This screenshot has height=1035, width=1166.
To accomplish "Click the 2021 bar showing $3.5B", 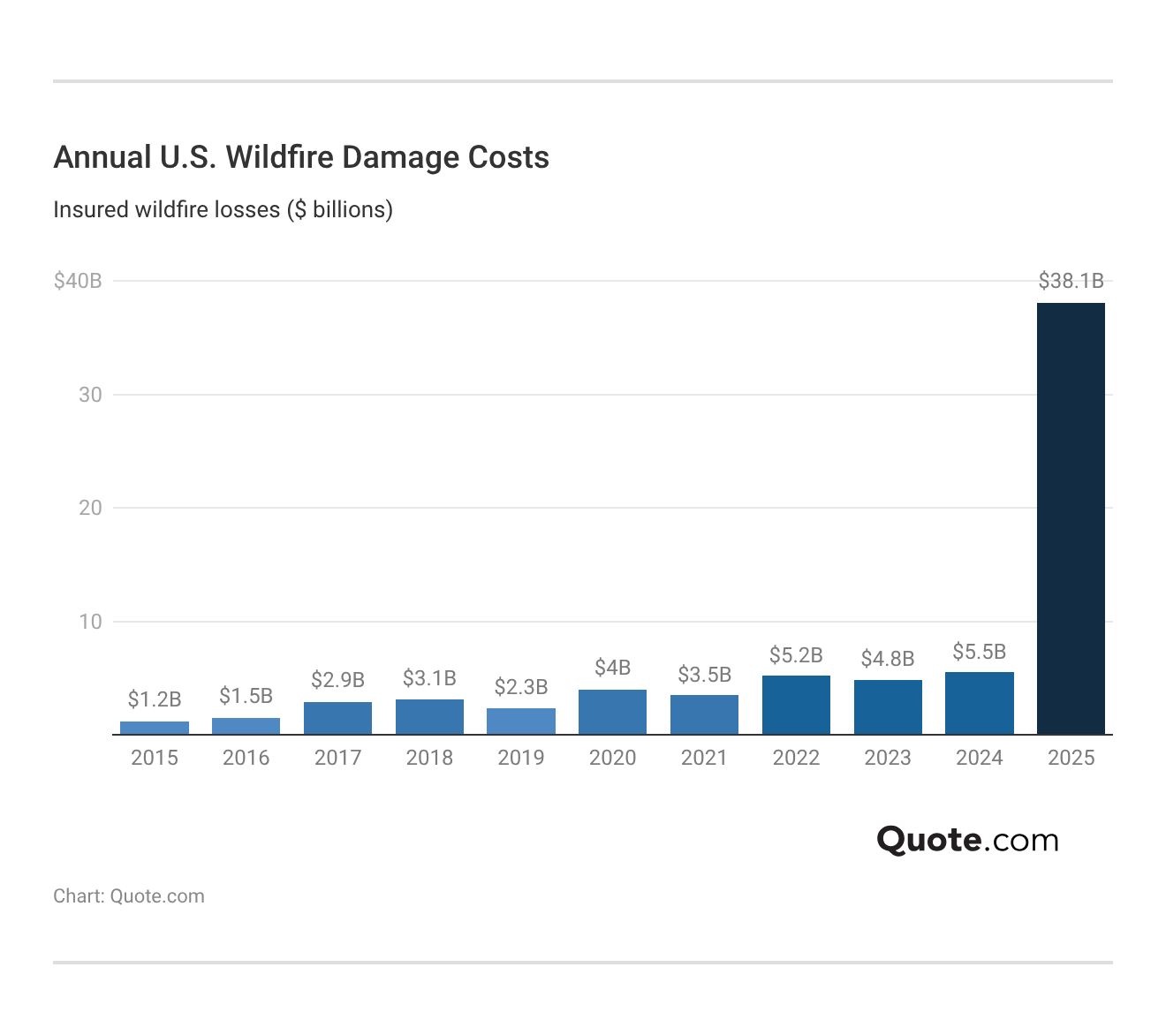I will [x=704, y=714].
